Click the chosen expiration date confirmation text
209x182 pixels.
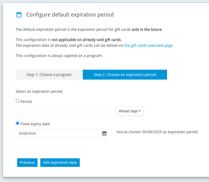pyautogui.click(x=157, y=132)
